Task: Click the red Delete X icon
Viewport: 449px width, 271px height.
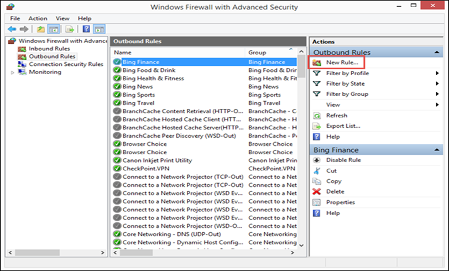Action: (x=317, y=191)
